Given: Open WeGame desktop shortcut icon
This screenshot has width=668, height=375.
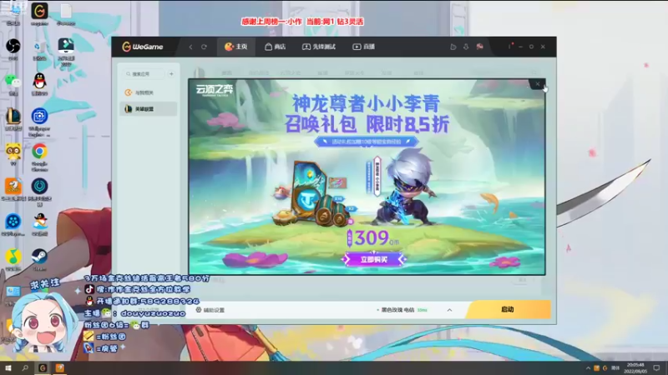Looking at the screenshot, I should 39,13.
